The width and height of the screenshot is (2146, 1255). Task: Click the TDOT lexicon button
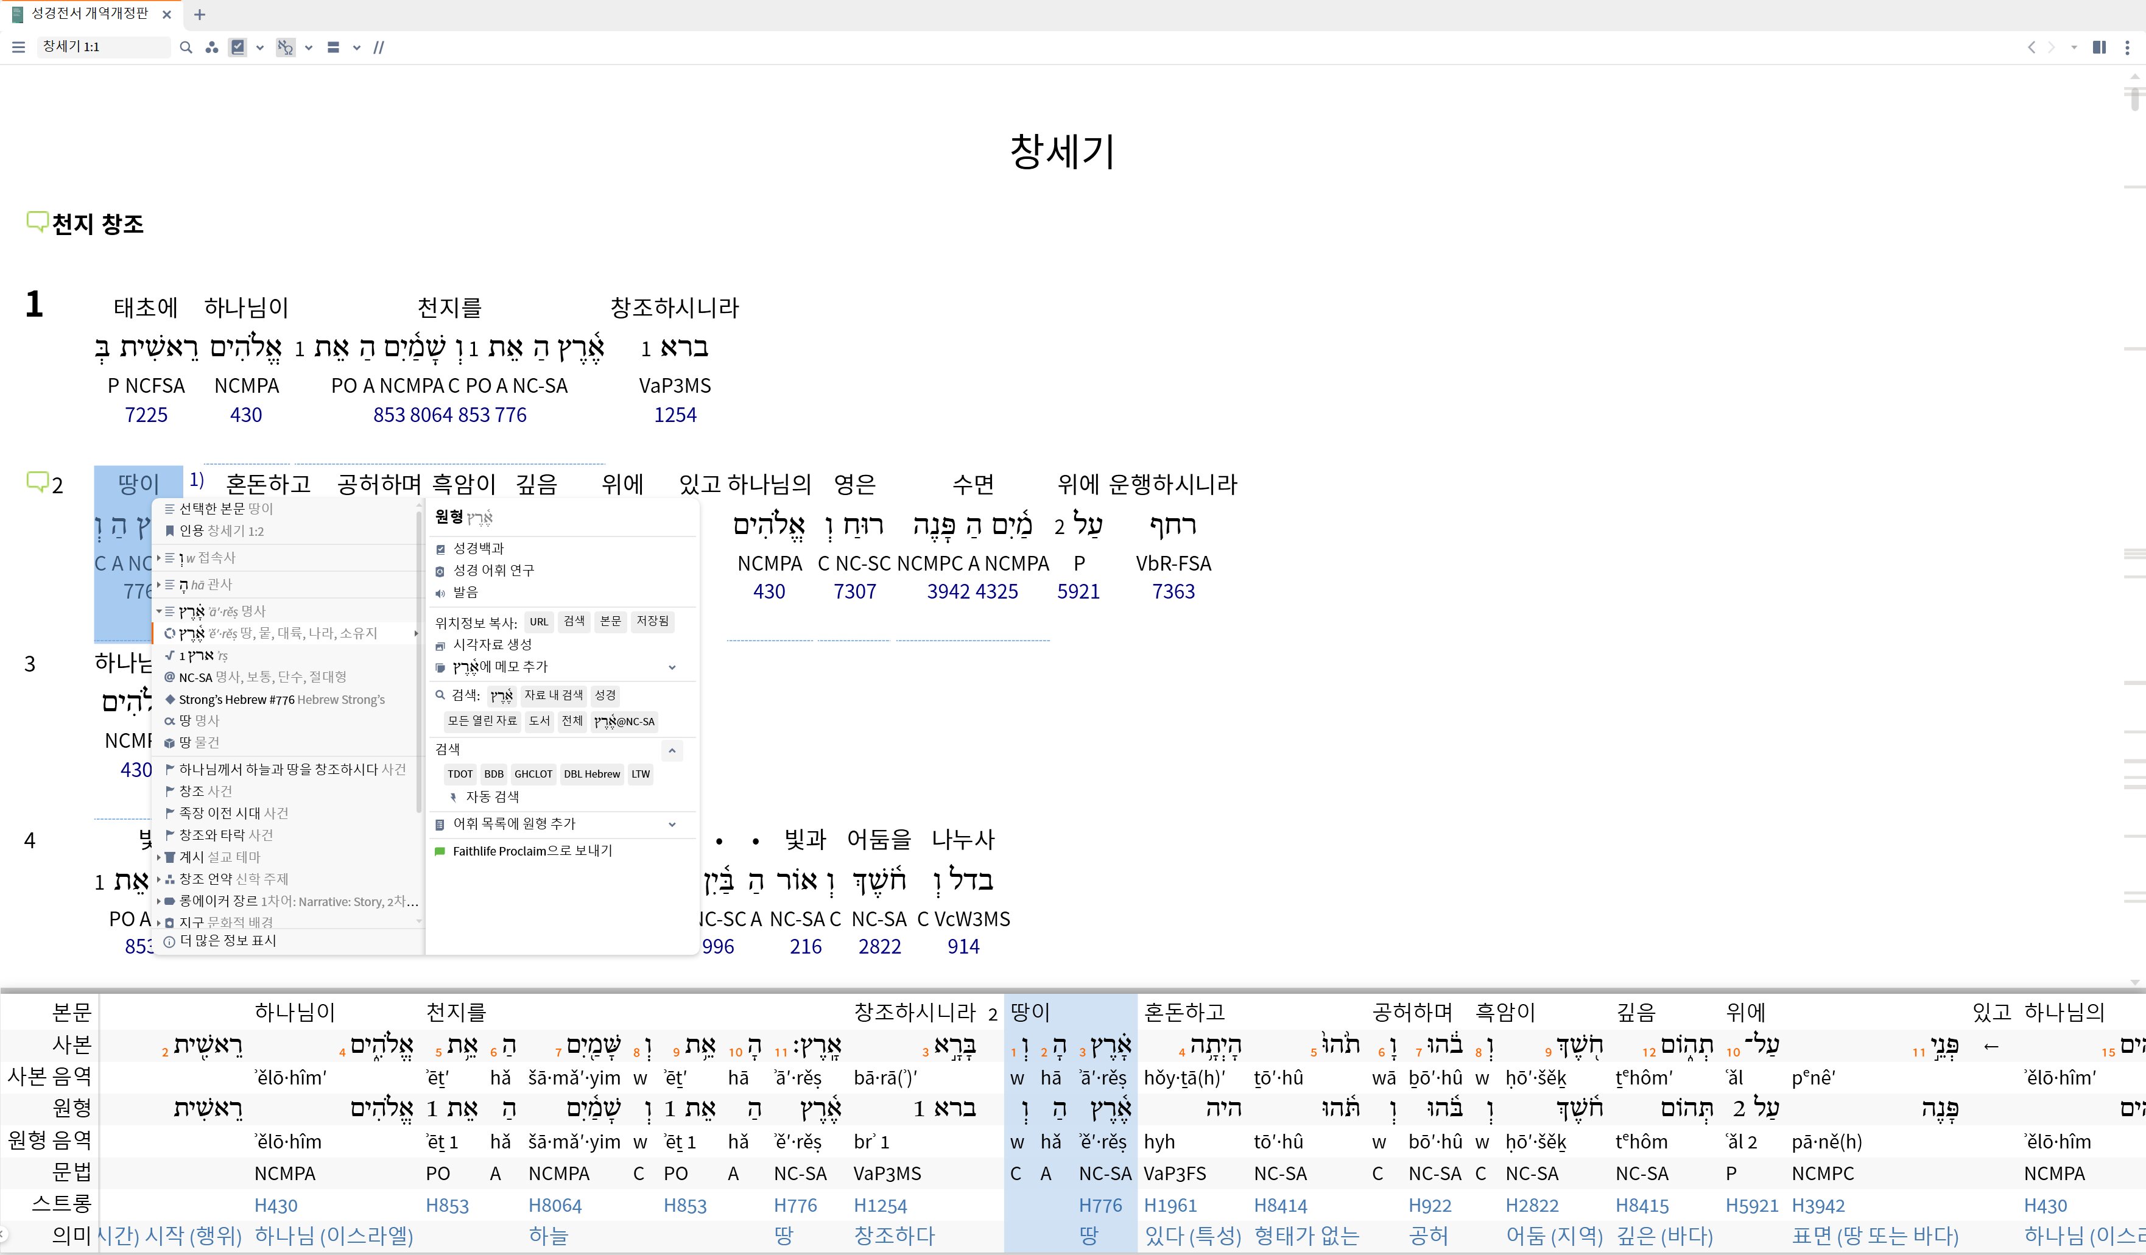click(x=460, y=774)
